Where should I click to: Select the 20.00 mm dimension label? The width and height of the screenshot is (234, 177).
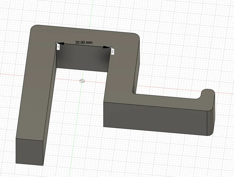tap(83, 43)
